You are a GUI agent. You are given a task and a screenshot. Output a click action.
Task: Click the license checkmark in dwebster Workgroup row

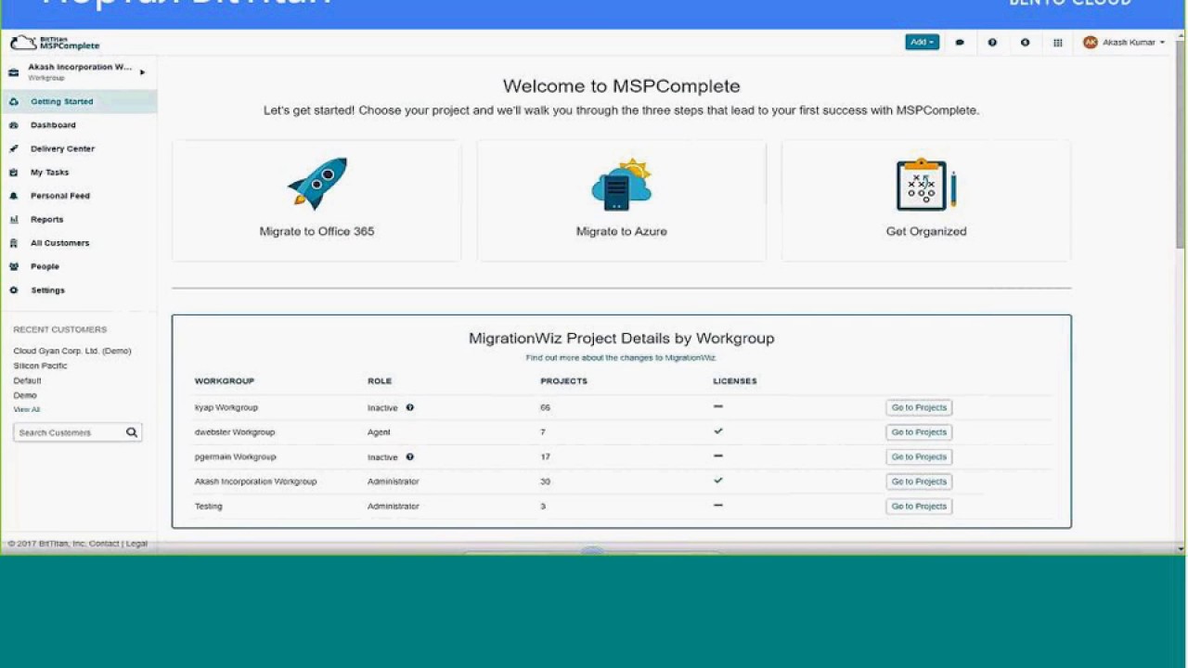coord(718,431)
